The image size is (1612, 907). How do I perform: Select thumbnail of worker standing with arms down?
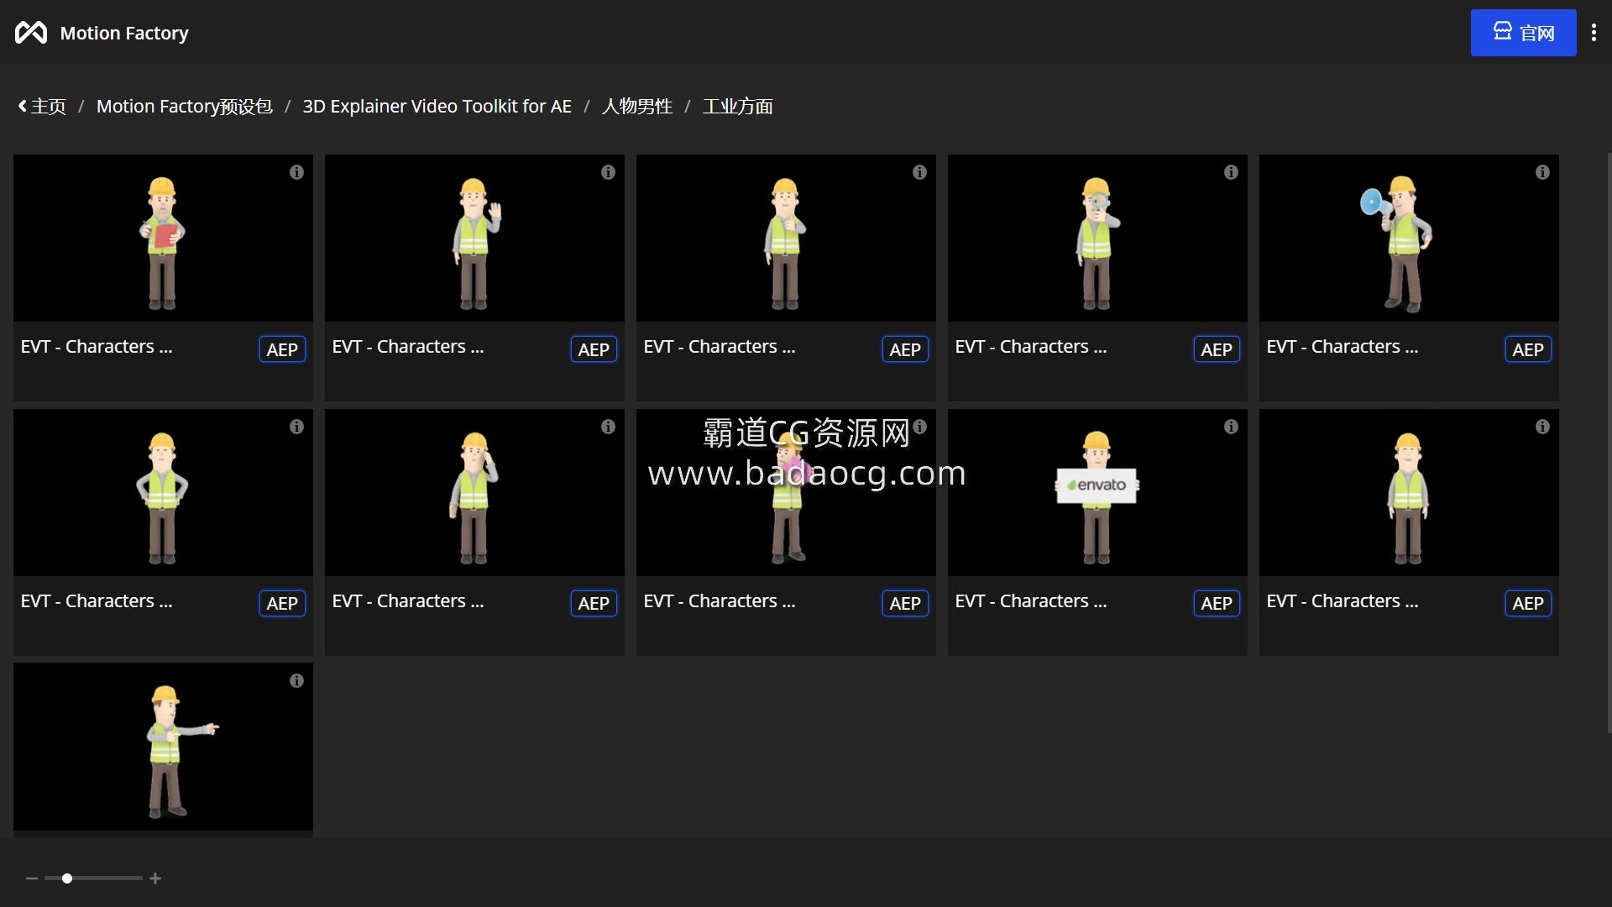tap(1409, 492)
